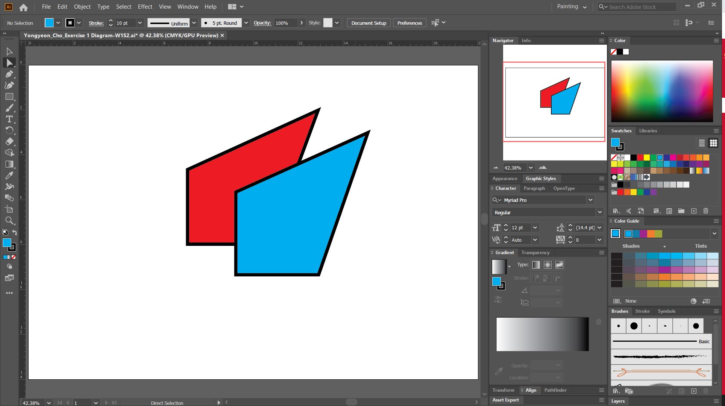The image size is (725, 406).
Task: Click the Document Setup button
Action: coord(369,23)
